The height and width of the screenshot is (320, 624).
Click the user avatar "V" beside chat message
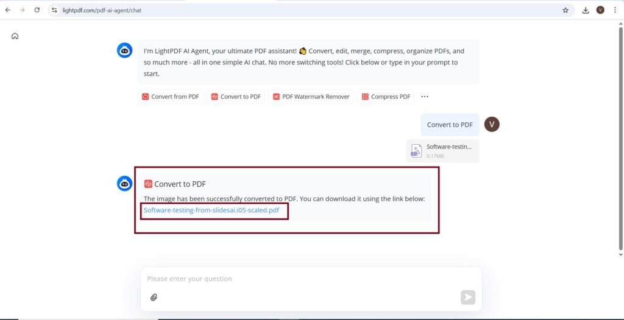(x=492, y=124)
